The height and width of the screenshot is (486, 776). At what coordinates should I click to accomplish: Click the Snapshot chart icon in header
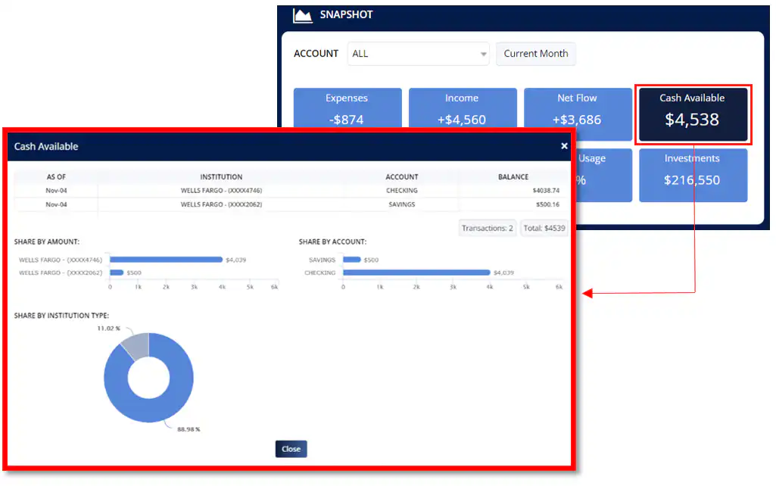click(x=303, y=15)
